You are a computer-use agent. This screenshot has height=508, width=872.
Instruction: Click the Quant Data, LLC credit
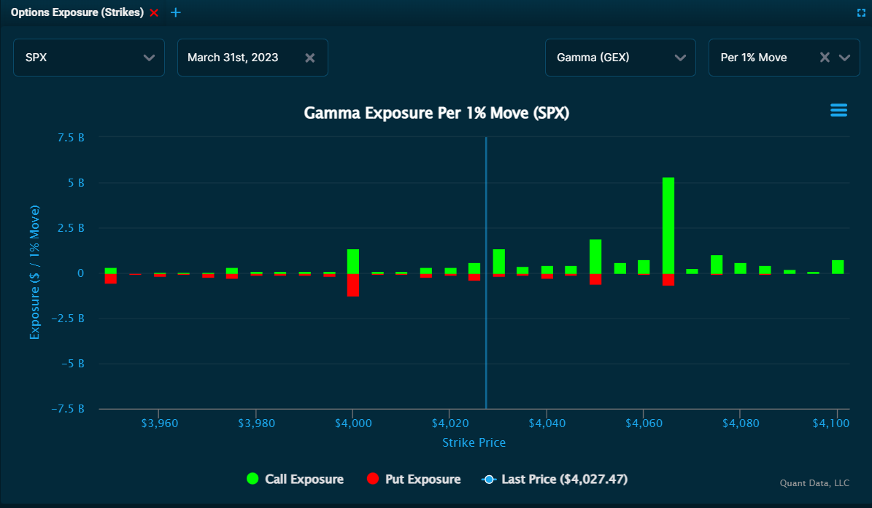coord(814,483)
